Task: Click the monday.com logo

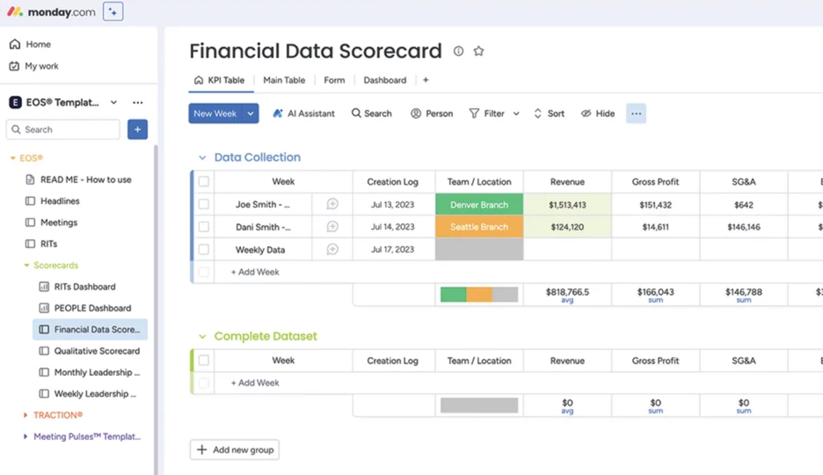Action: [51, 12]
